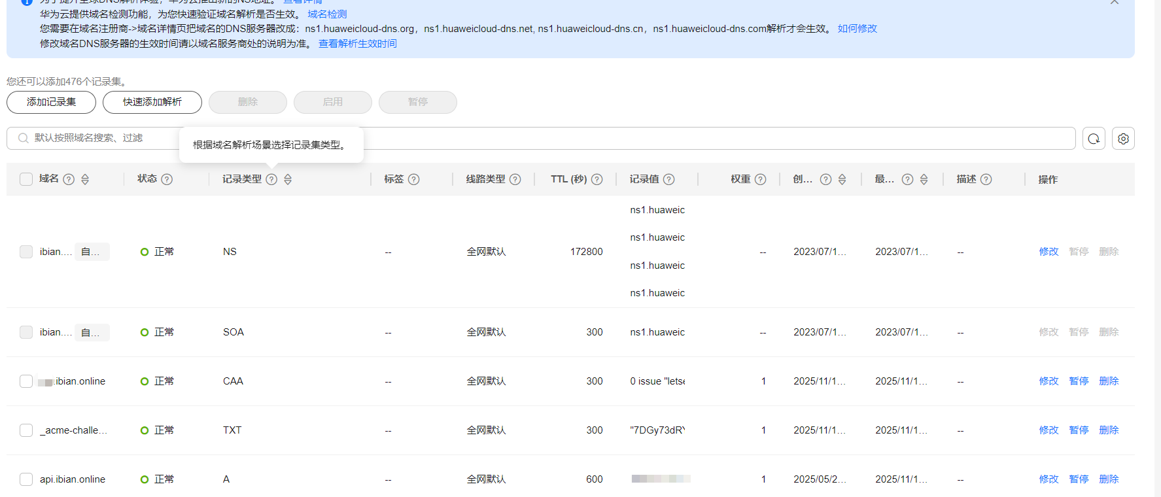Click the search magnifier icon
This screenshot has height=497, width=1161.
[x=23, y=138]
